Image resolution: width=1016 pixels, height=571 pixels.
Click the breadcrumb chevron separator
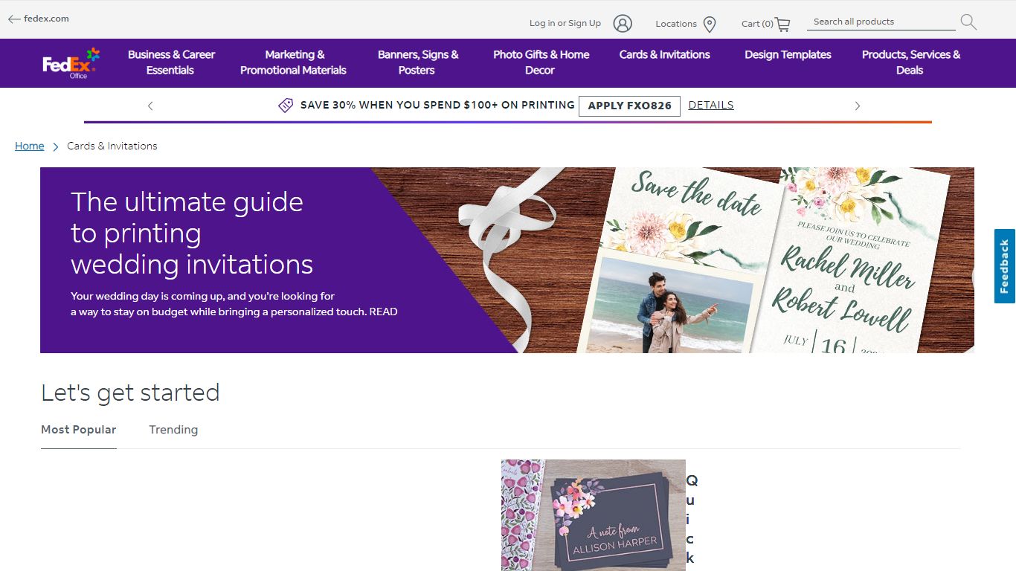pos(56,147)
